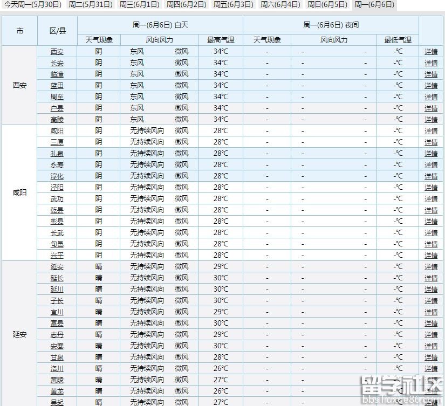445x406 pixels.
Task: Click the 临潼 district link
Action: point(57,74)
